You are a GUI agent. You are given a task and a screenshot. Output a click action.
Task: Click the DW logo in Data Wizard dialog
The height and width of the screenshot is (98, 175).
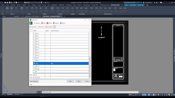(x=31, y=23)
